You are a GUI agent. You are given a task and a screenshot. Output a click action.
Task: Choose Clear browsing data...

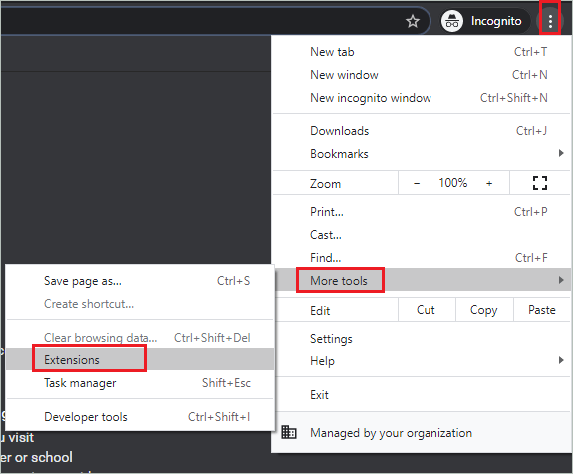pos(140,338)
